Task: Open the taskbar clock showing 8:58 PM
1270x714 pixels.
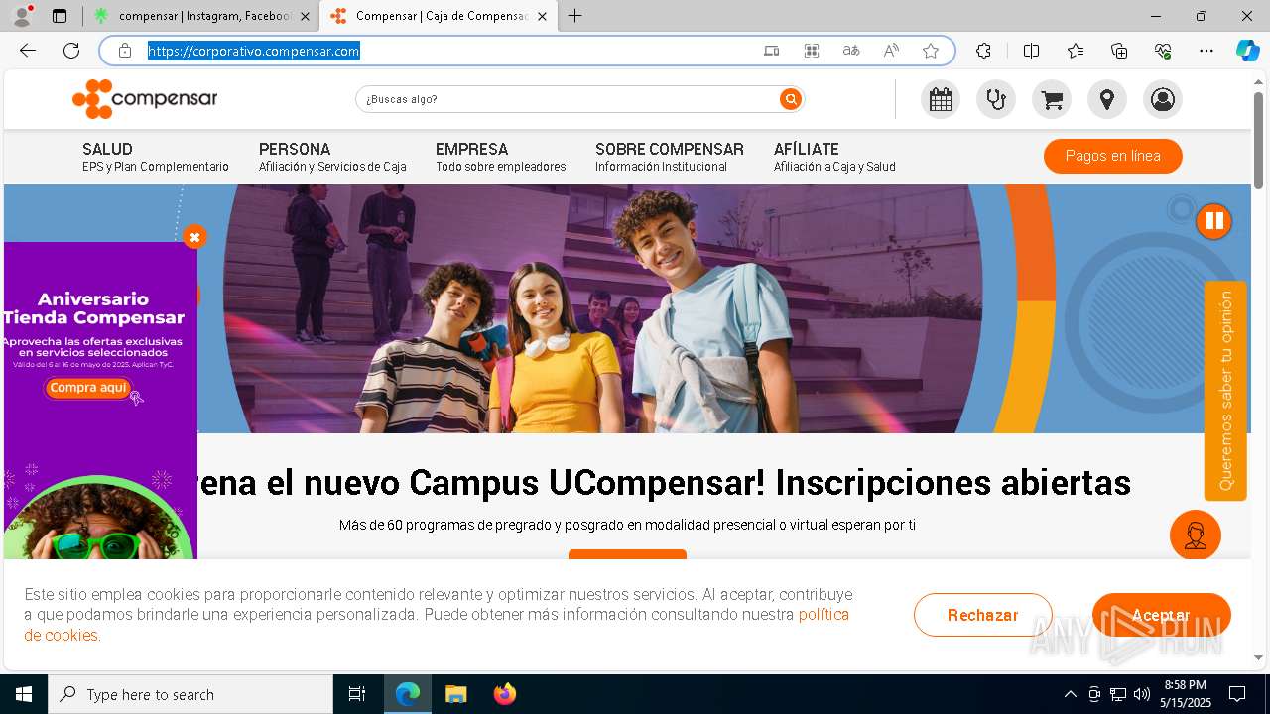Action: (1186, 694)
